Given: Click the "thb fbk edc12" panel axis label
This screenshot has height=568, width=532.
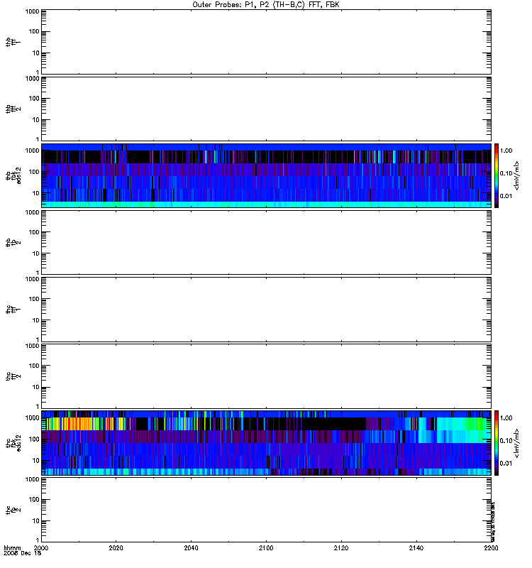Looking at the screenshot, I should (13, 175).
